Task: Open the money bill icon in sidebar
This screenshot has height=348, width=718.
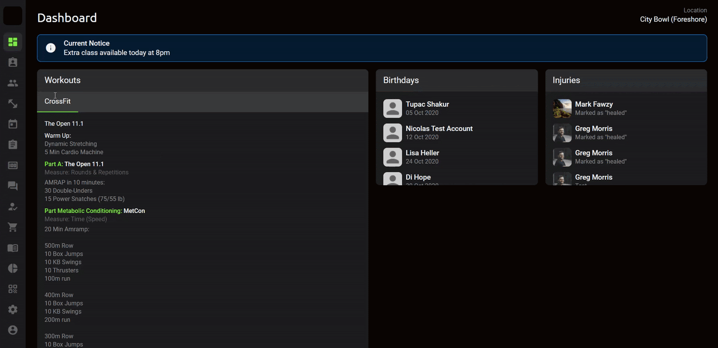Action: coord(13,165)
